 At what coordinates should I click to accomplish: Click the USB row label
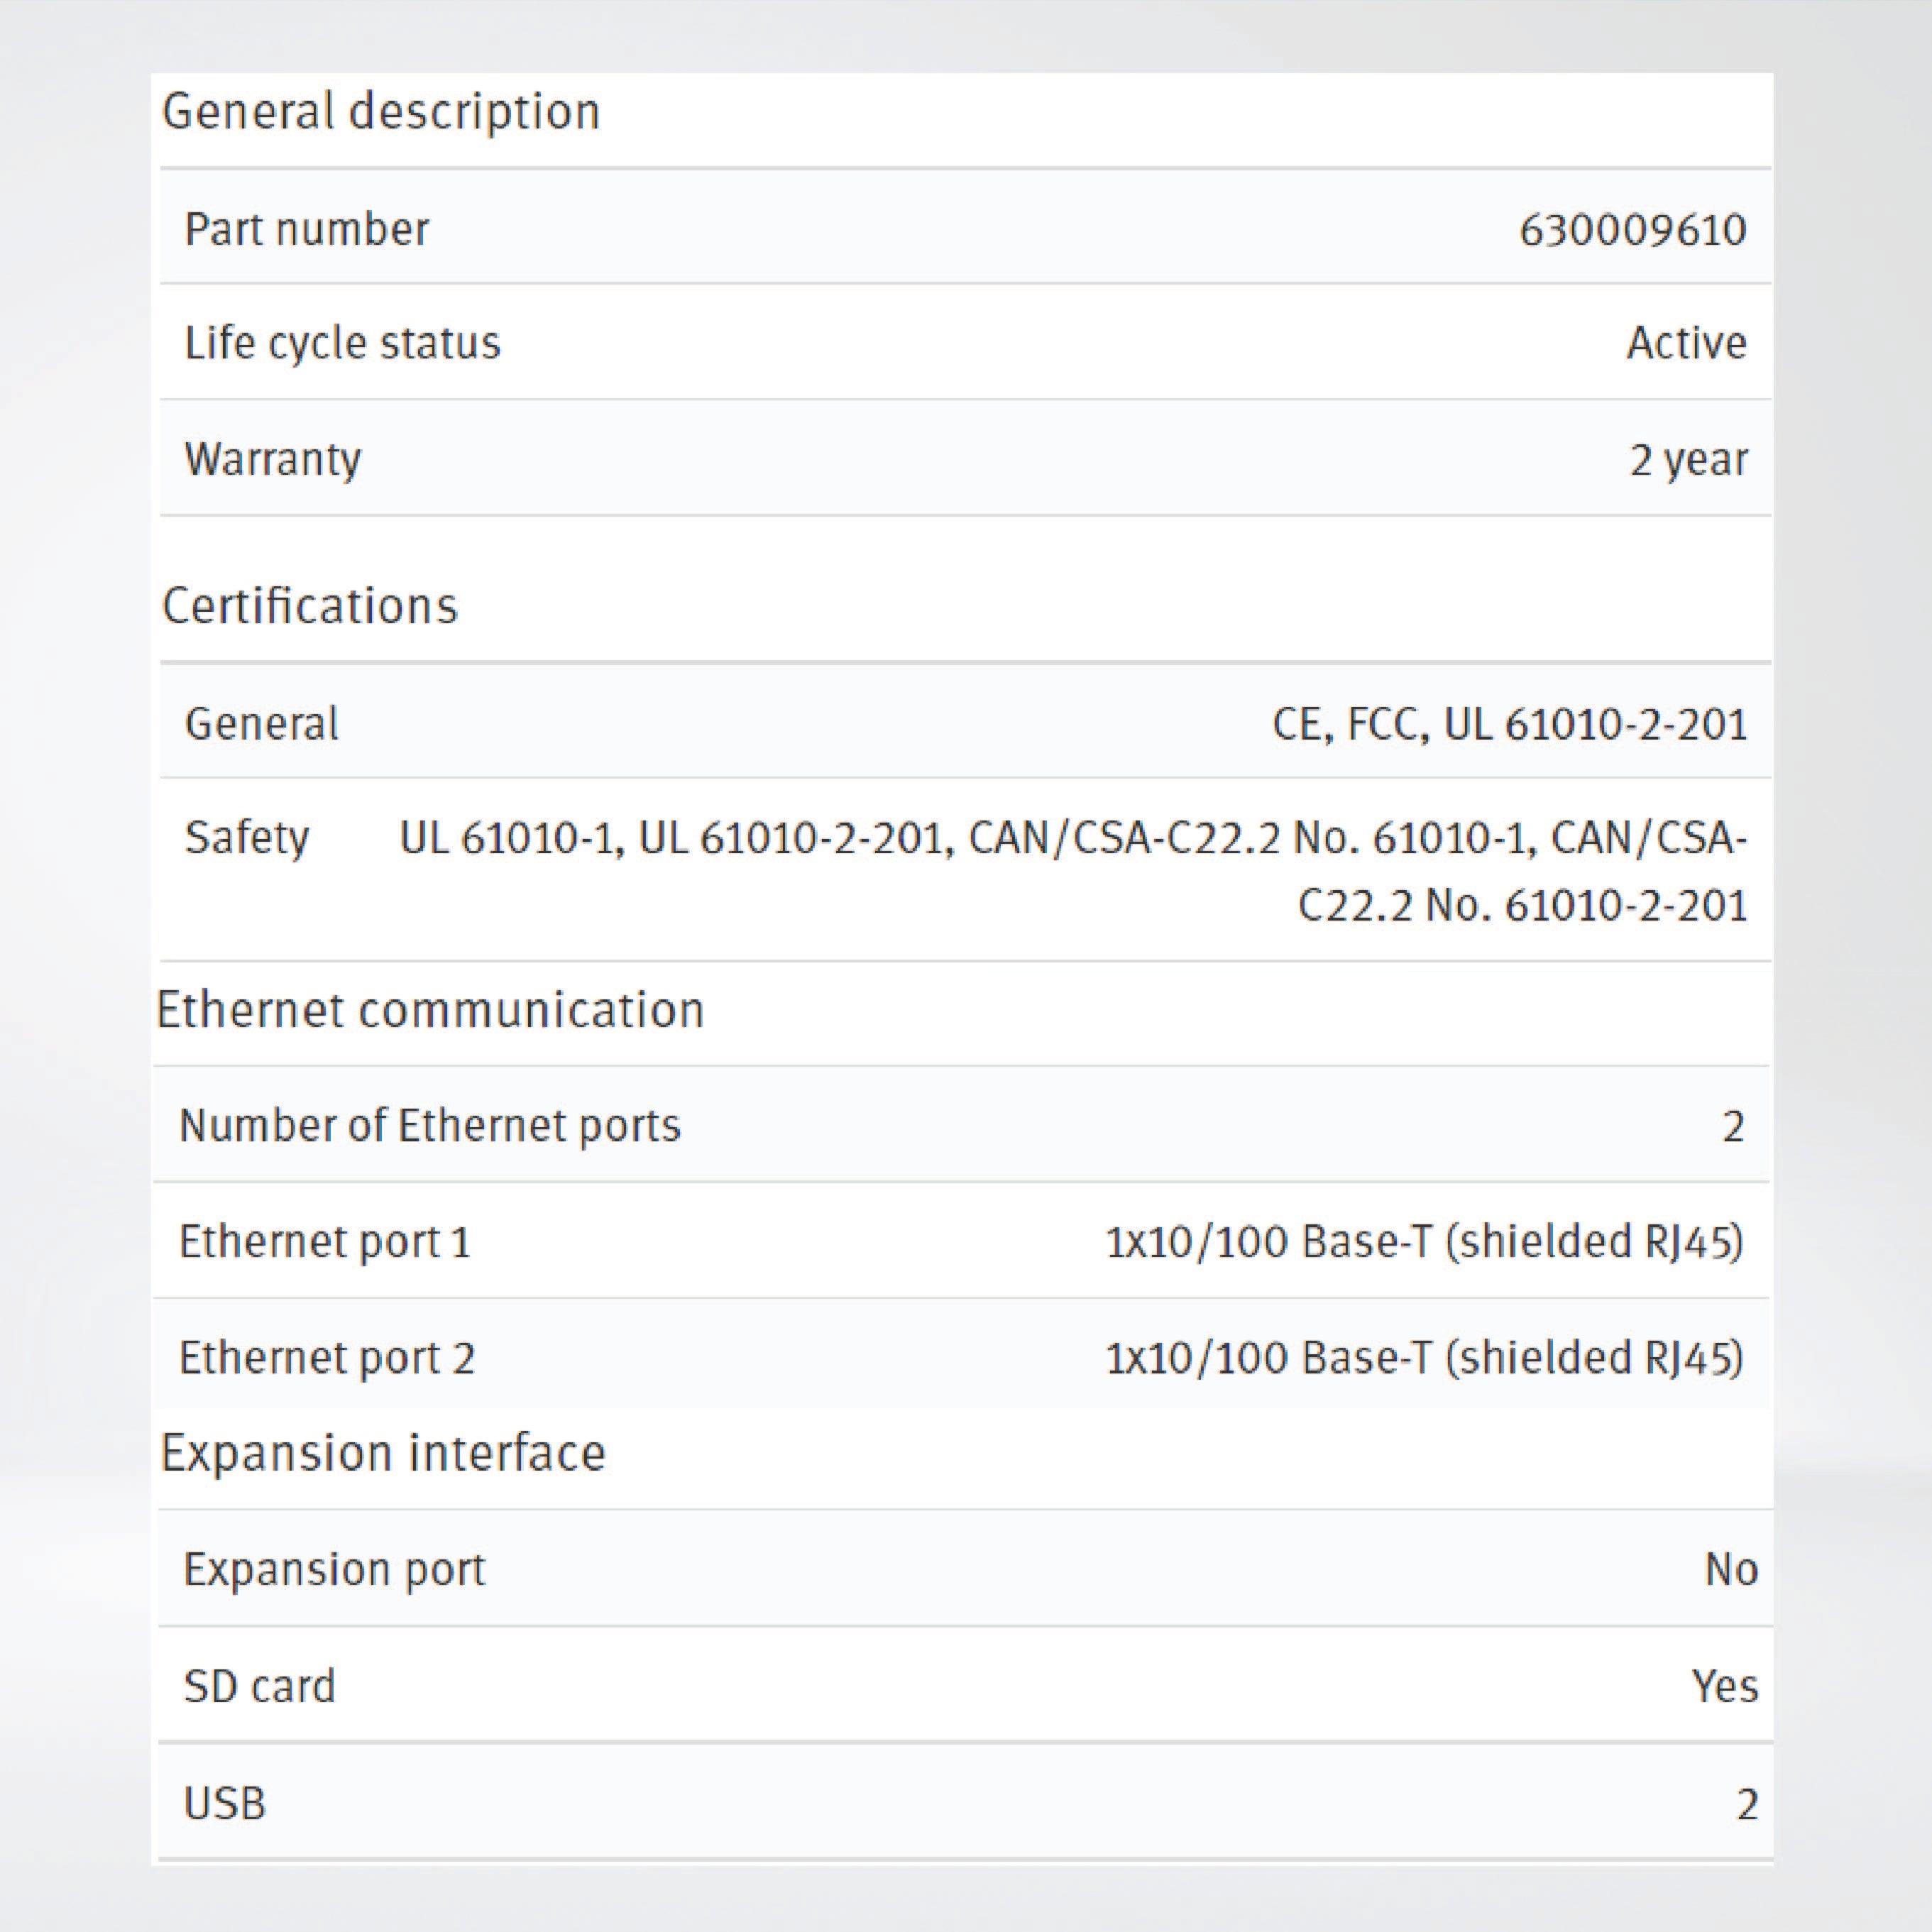pyautogui.click(x=225, y=1803)
